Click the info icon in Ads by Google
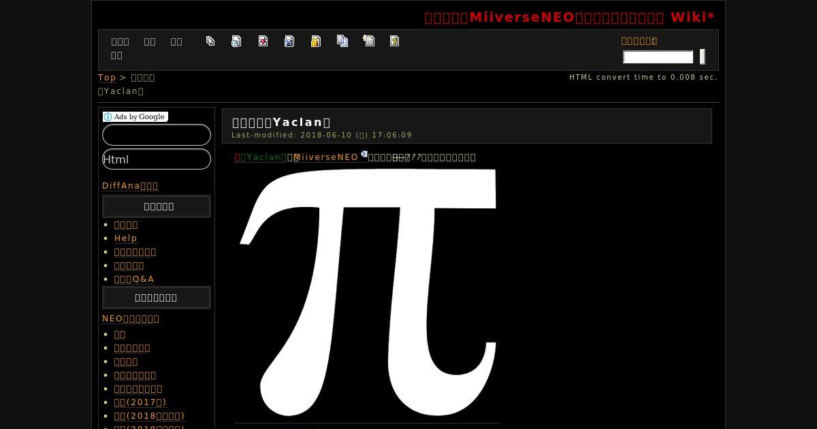 (x=108, y=116)
